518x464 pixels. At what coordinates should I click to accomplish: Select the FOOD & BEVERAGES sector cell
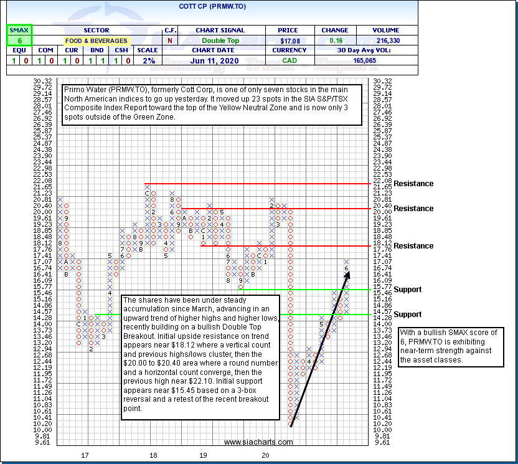point(95,40)
